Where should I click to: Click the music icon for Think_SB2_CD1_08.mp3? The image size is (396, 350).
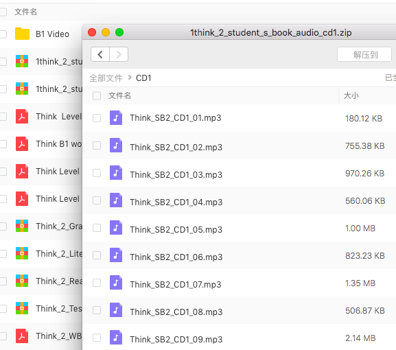coord(116,310)
